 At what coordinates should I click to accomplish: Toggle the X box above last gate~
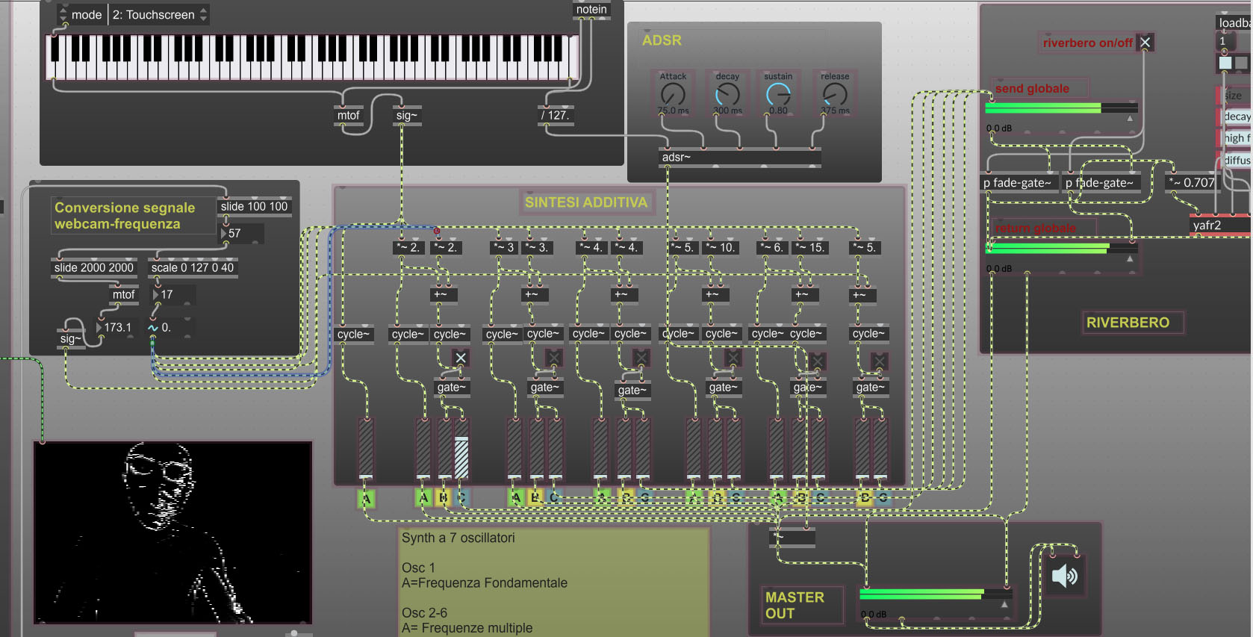click(x=880, y=361)
